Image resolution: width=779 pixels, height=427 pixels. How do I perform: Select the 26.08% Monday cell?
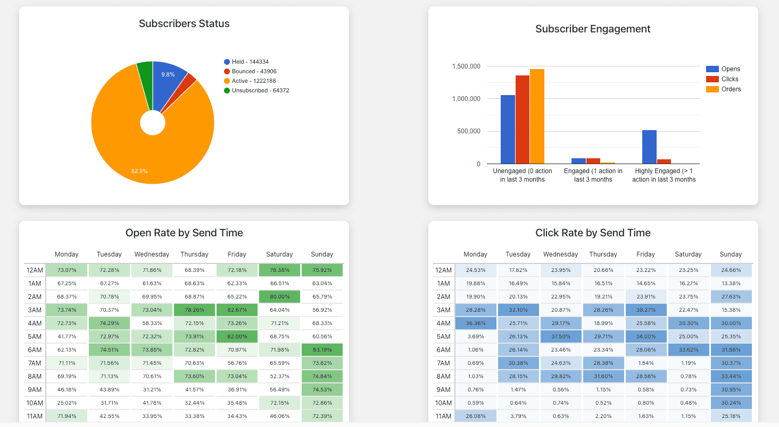[x=475, y=416]
